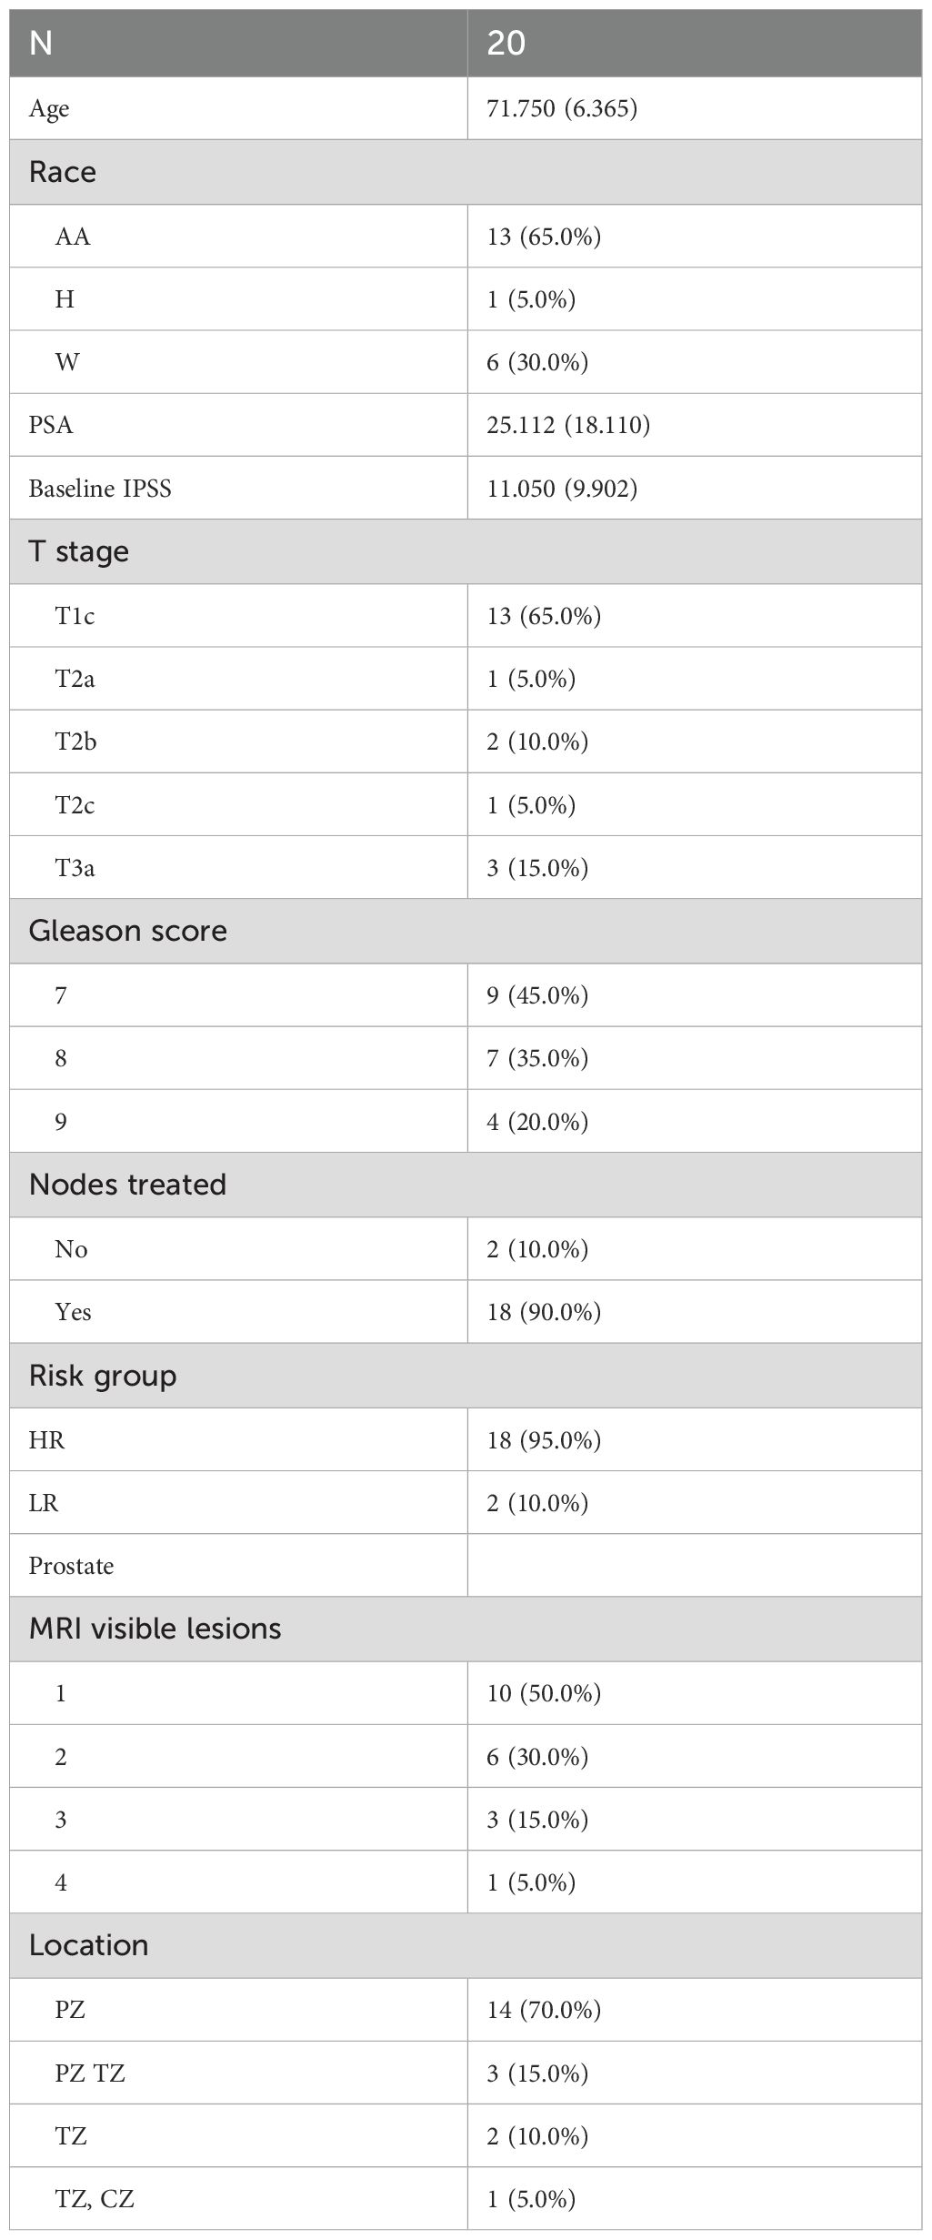Viewport: 932px width, 2240px height.
Task: Click the Race section header
Action: tap(63, 172)
